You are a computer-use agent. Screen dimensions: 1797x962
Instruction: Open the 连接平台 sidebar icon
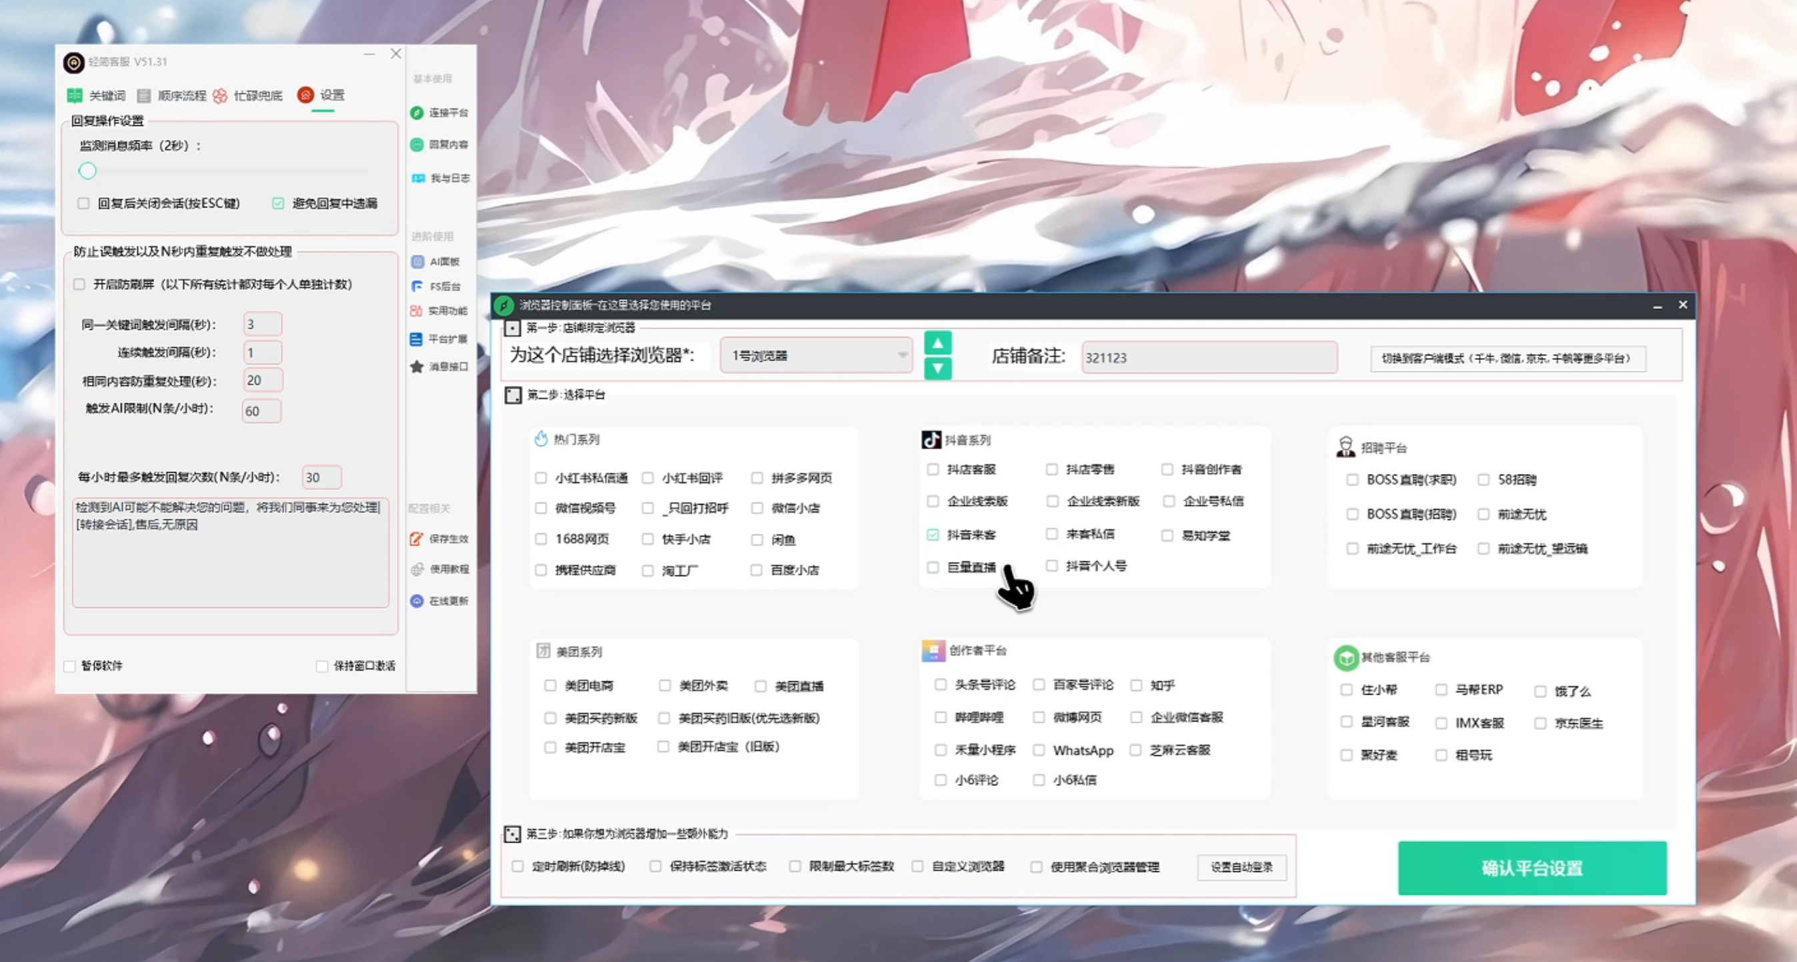440,112
